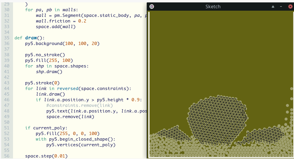Click line number 51 in the gutter
The height and width of the screenshot is (159, 294).
pos(7,128)
